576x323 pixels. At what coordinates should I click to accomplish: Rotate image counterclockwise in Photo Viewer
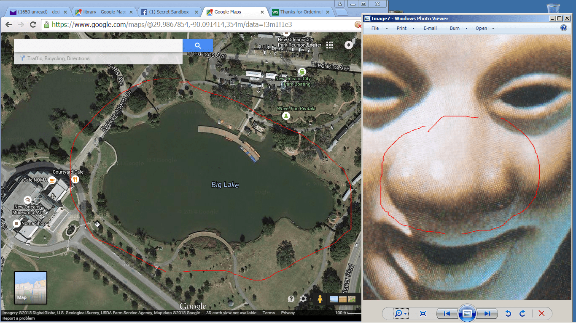coord(509,313)
